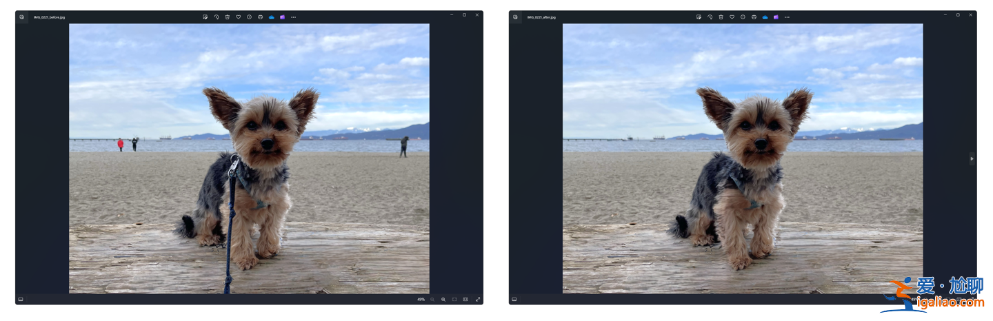This screenshot has width=993, height=321.
Task: Rotate the IMG_0221_before.jpg photo
Action: pyautogui.click(x=217, y=17)
